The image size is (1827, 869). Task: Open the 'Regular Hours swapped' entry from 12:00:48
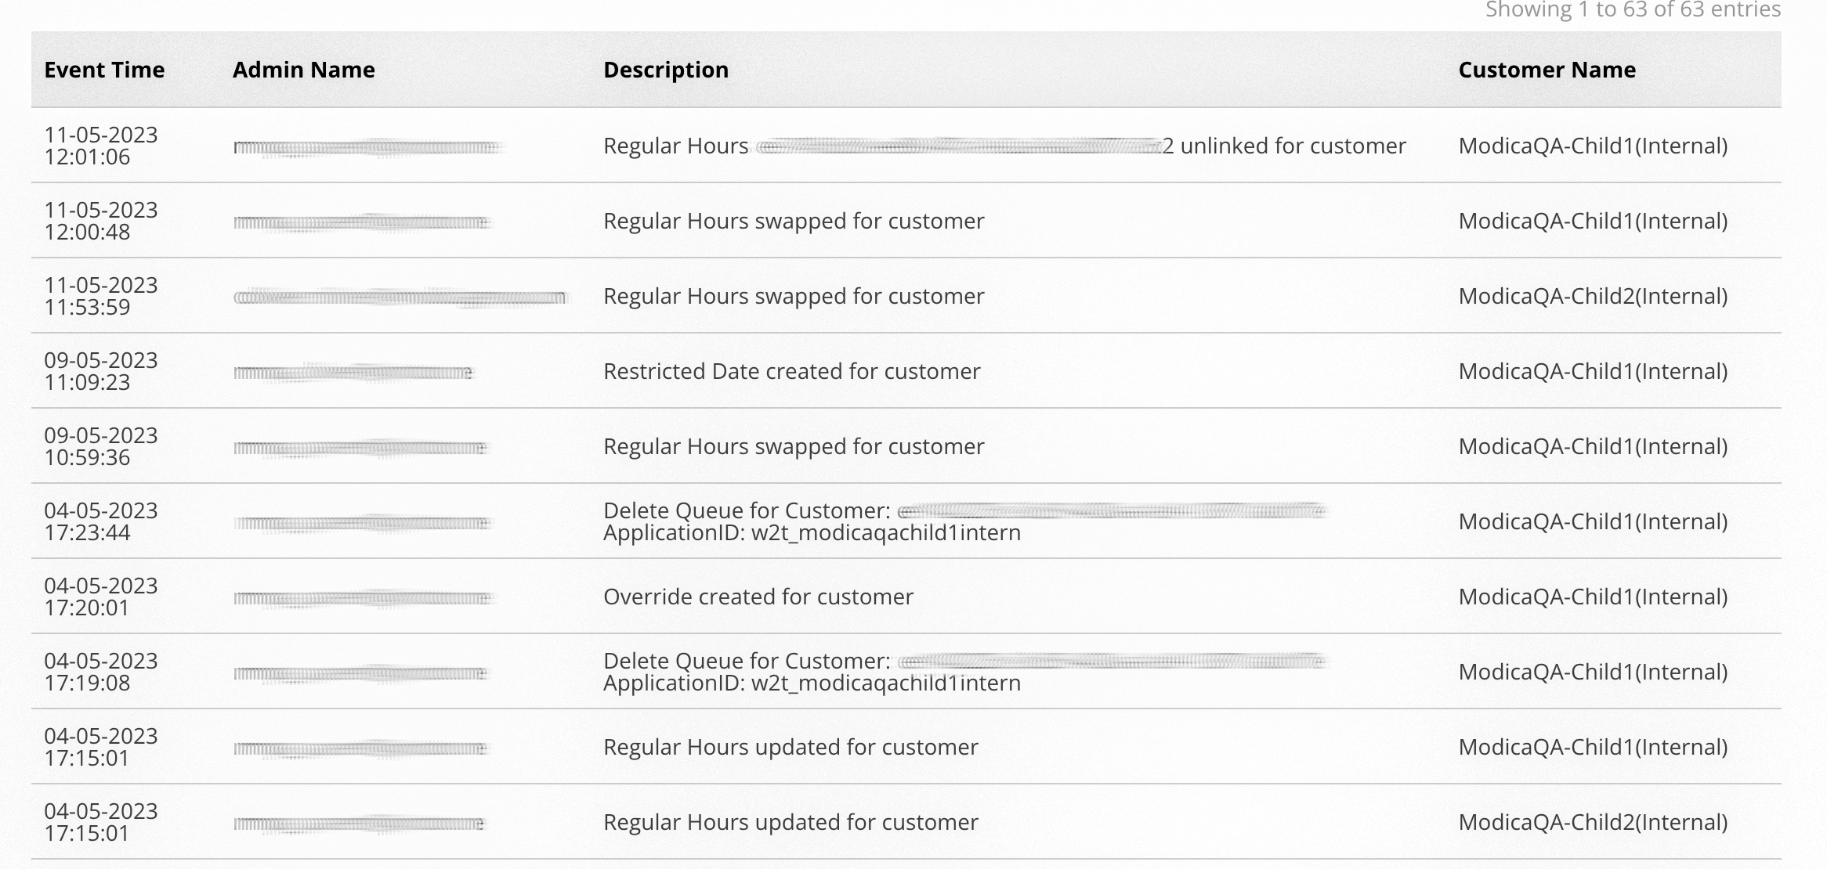tap(793, 221)
